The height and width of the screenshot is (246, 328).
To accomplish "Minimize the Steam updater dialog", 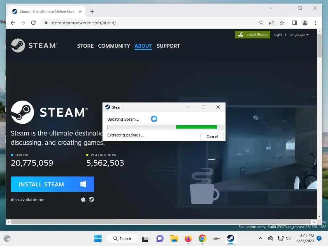I will tap(189, 107).
